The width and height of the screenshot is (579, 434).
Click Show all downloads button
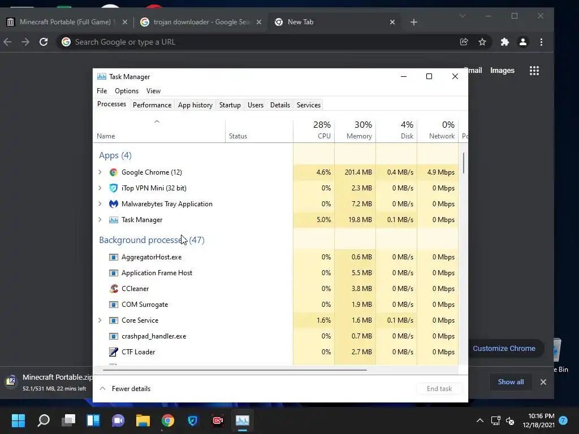pyautogui.click(x=511, y=382)
